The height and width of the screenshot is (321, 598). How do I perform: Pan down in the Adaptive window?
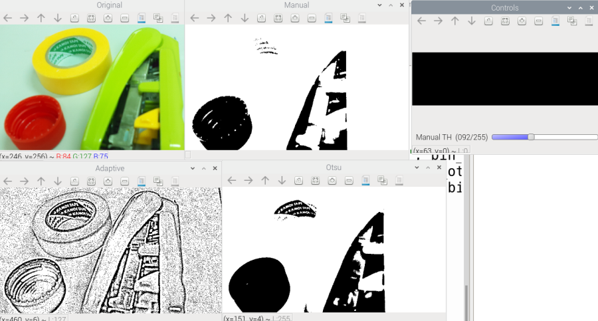click(x=58, y=181)
